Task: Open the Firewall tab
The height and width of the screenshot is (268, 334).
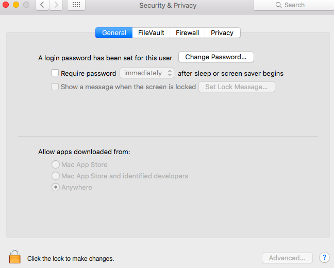Action: pyautogui.click(x=188, y=33)
